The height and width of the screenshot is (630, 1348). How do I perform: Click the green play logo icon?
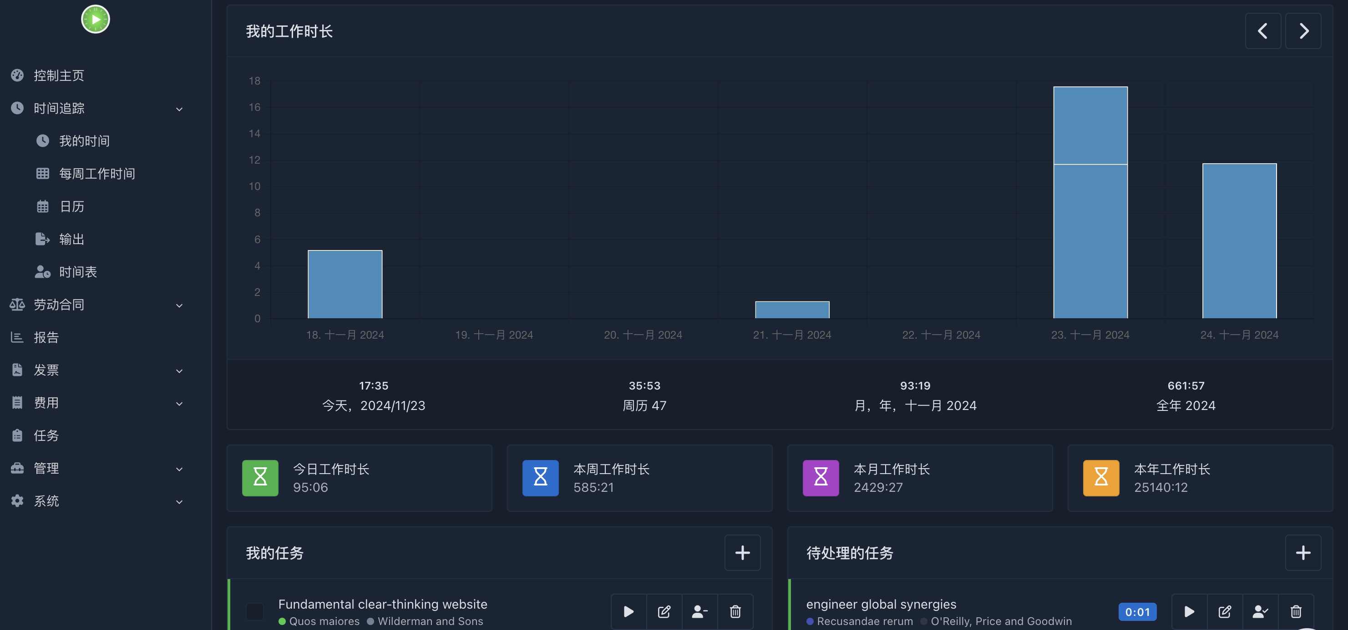click(x=95, y=20)
